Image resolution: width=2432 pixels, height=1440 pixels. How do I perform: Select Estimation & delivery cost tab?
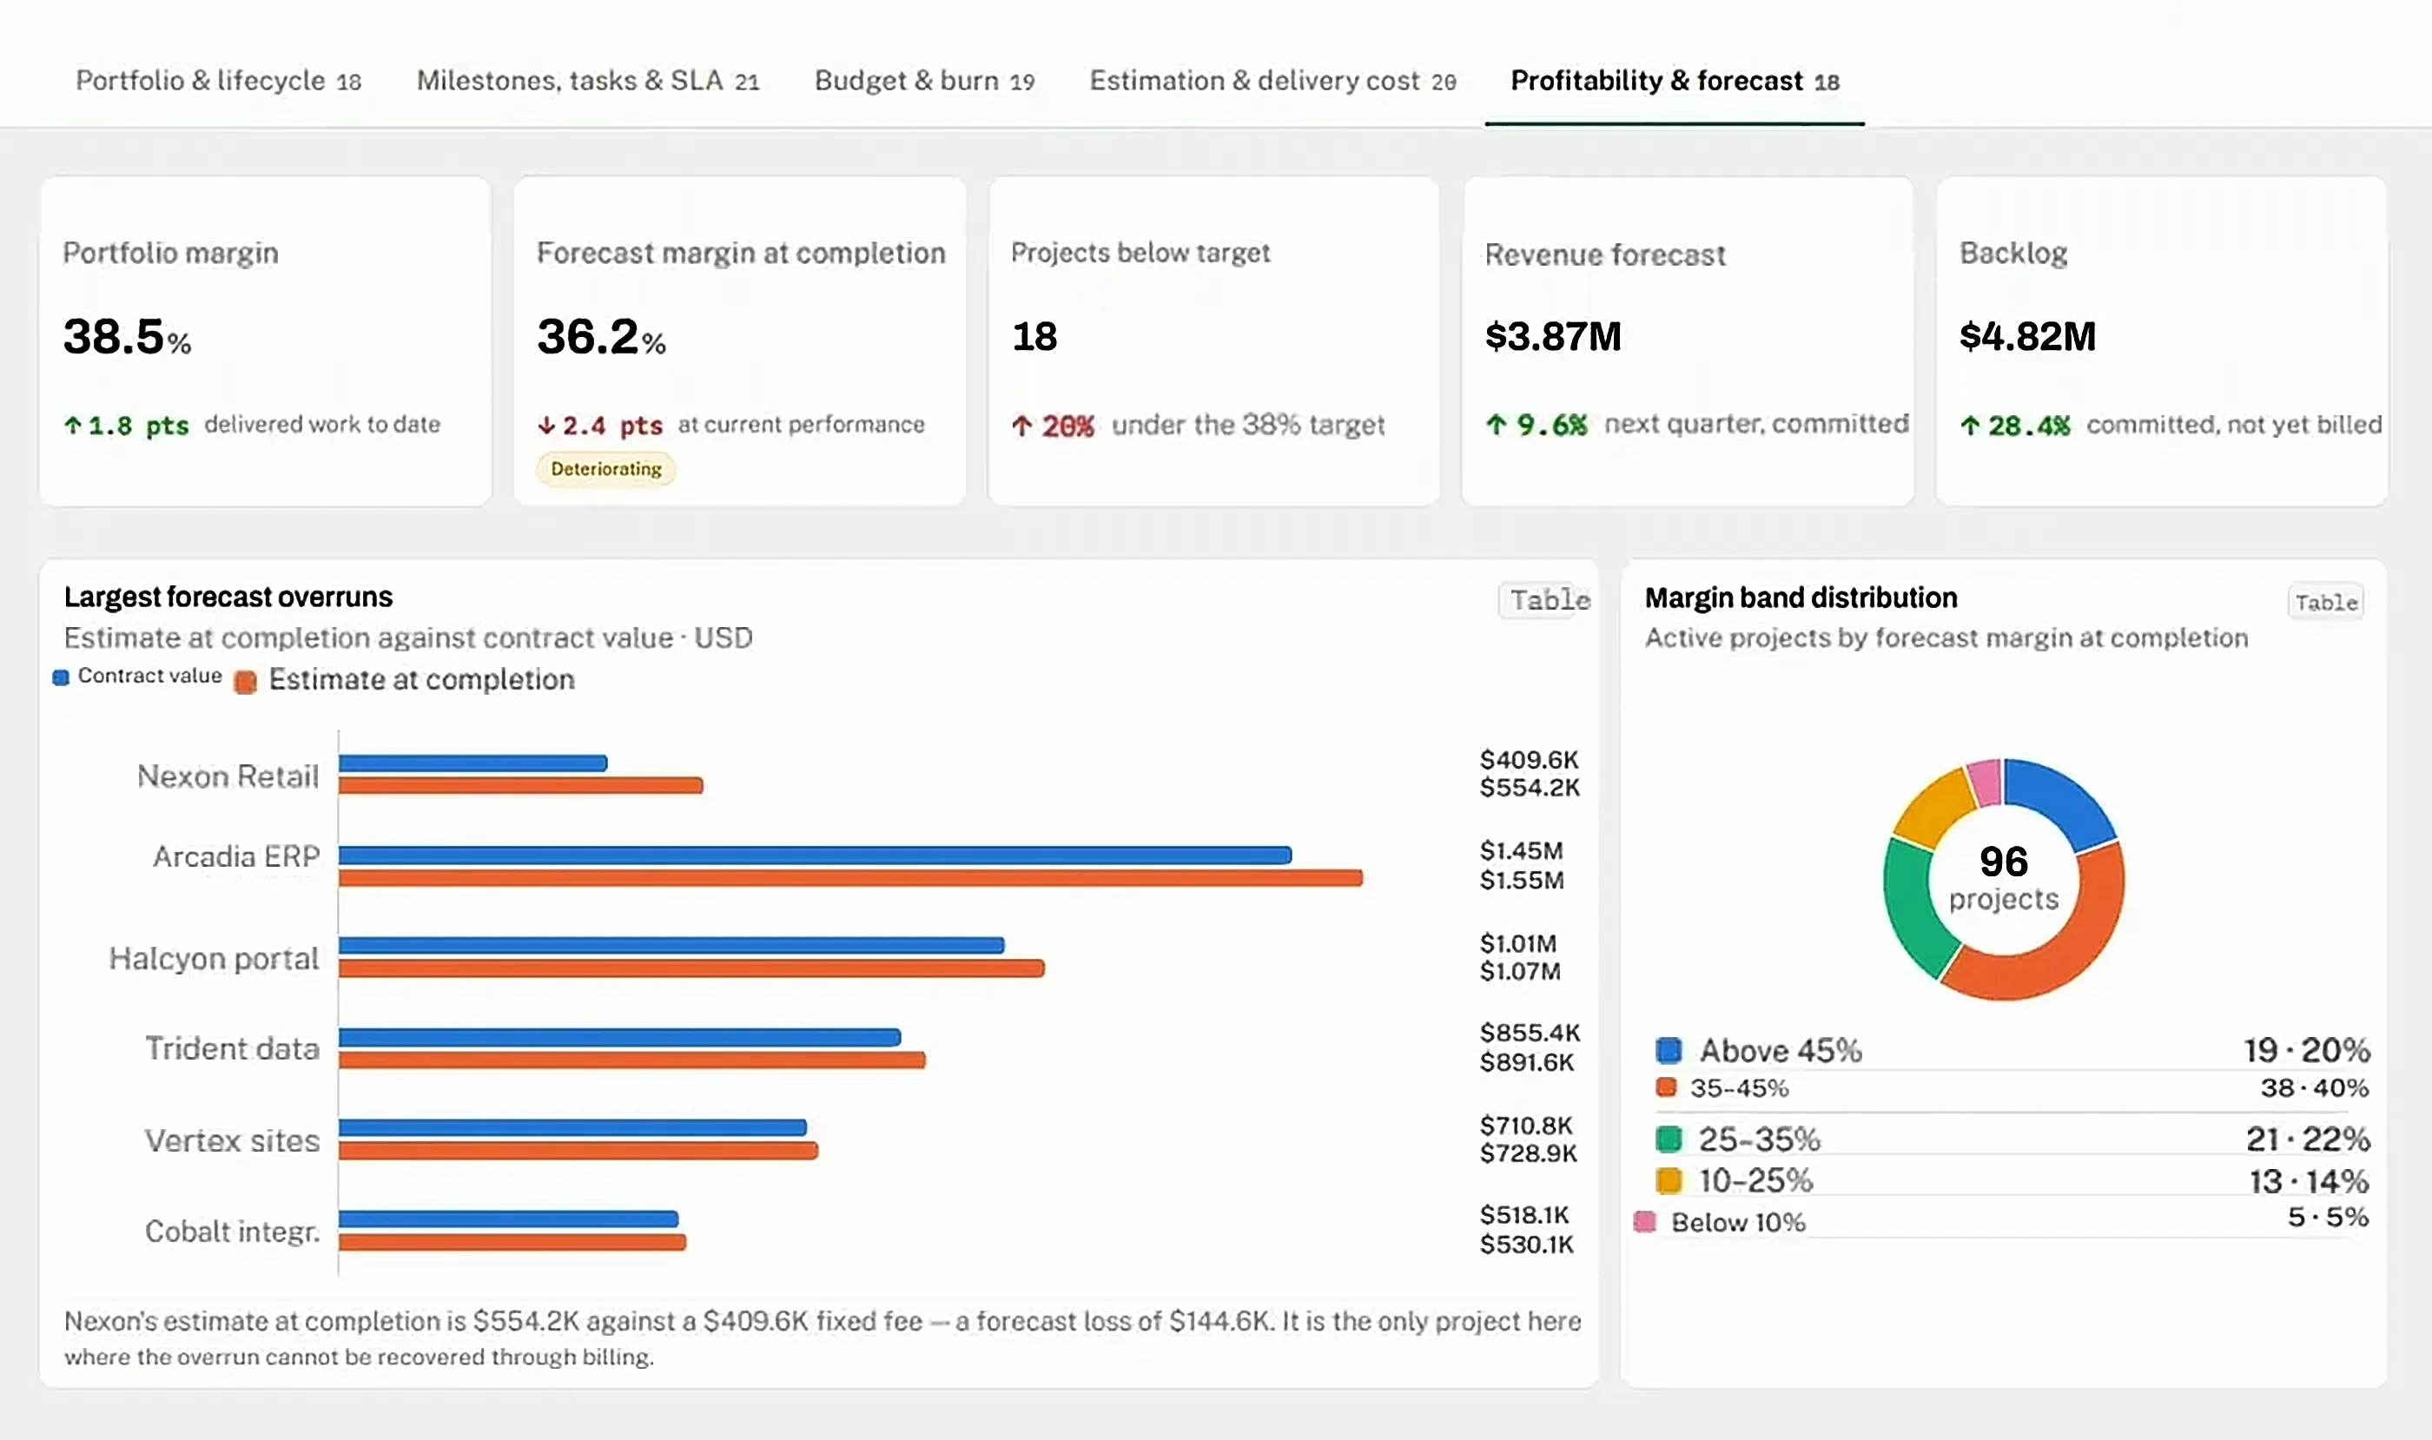(1272, 81)
